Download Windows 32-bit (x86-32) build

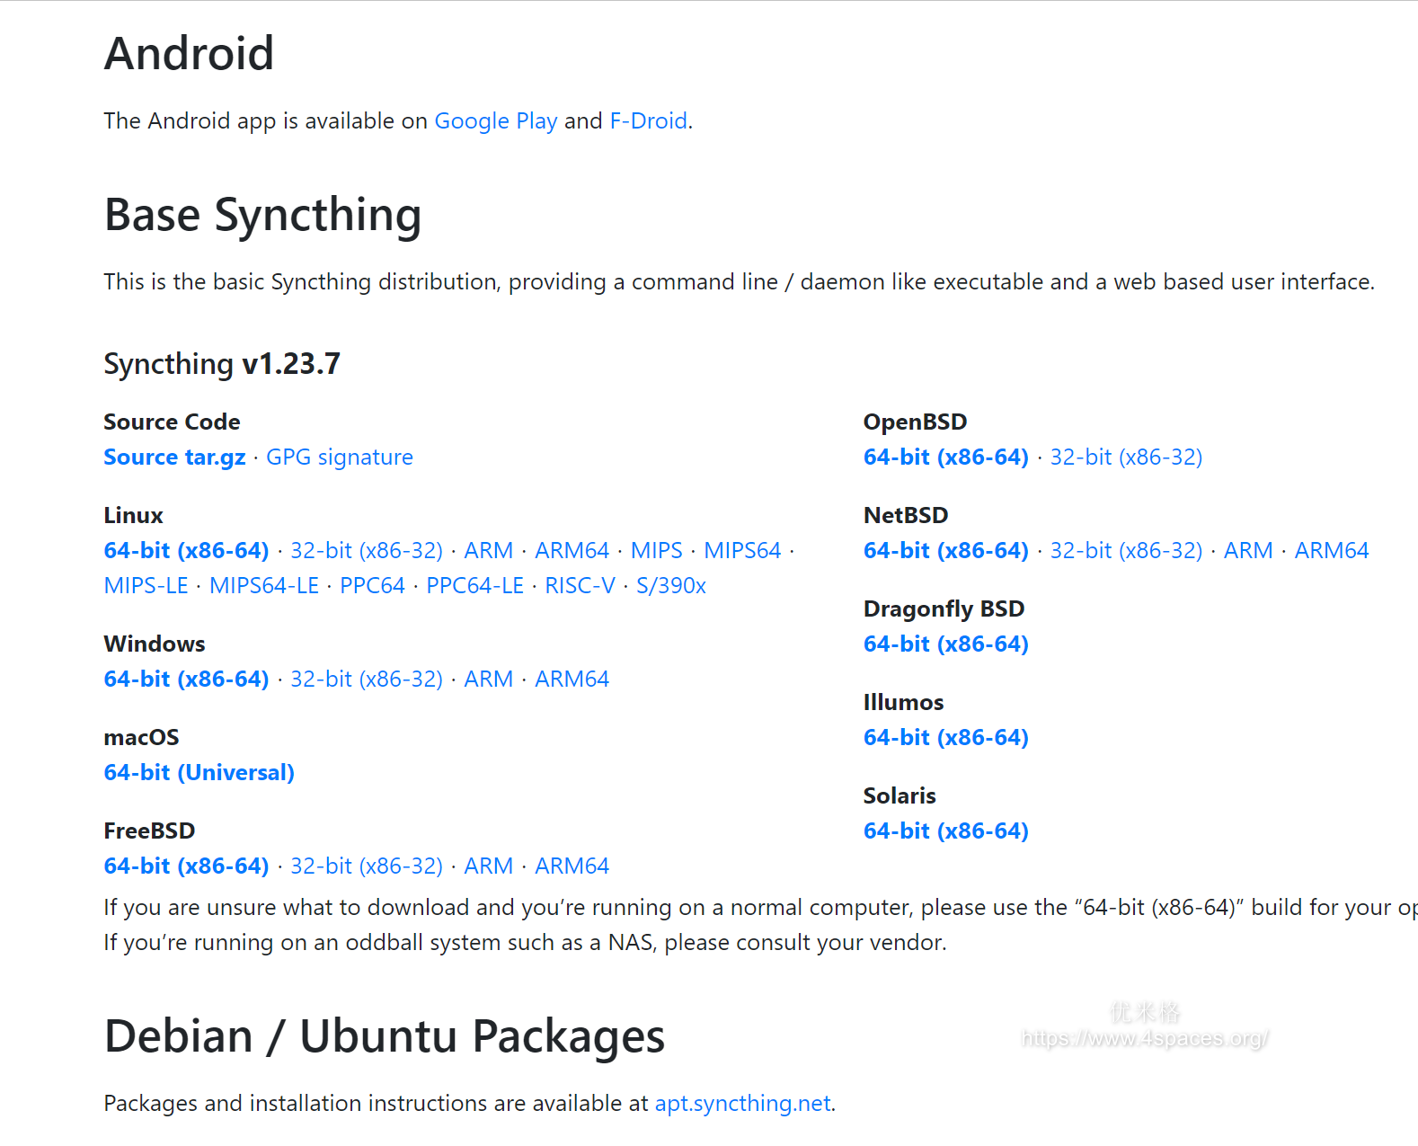click(366, 680)
